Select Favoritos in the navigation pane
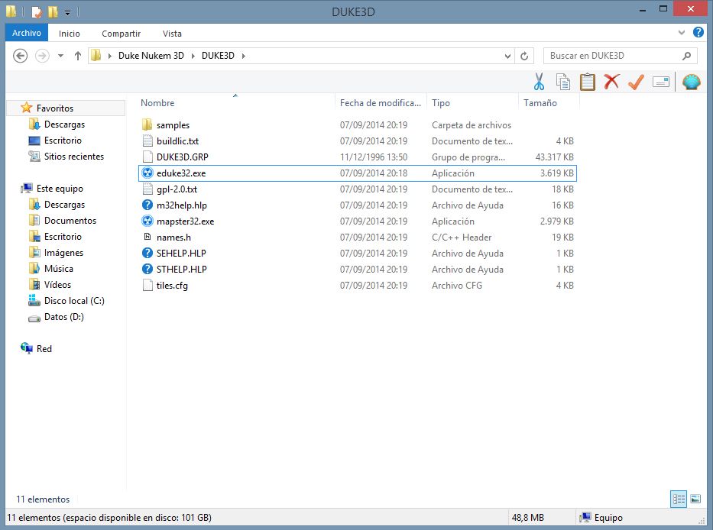The height and width of the screenshot is (530, 713). click(x=54, y=108)
